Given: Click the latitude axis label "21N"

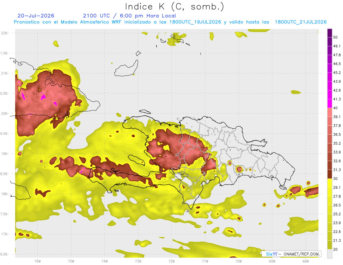Looking at the screenshot, I should coord(4,73).
